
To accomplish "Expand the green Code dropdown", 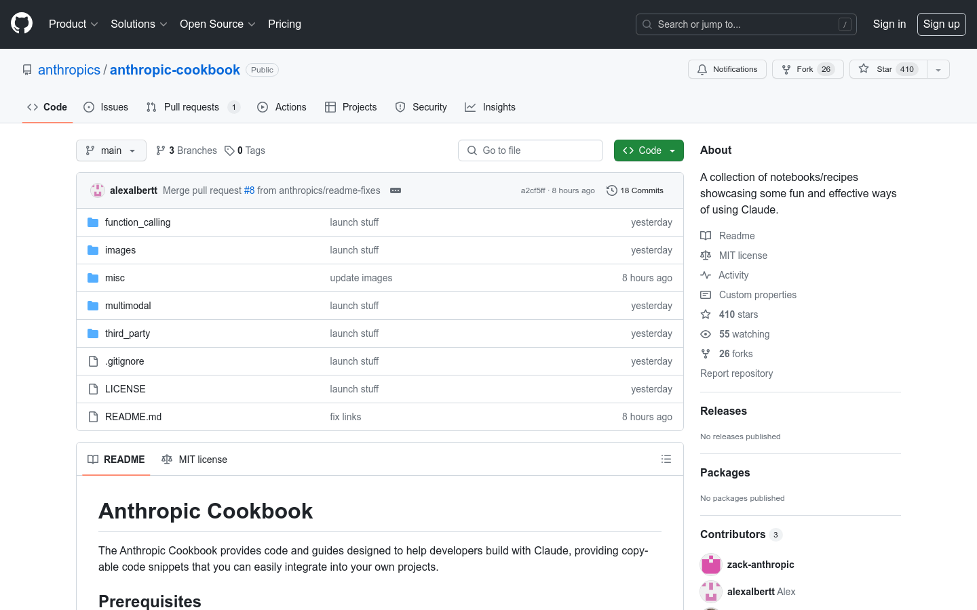I will tap(648, 150).
